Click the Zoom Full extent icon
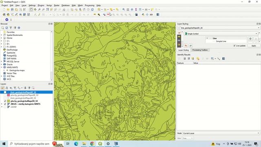The height and width of the screenshot is (147, 261). pos(48,10)
